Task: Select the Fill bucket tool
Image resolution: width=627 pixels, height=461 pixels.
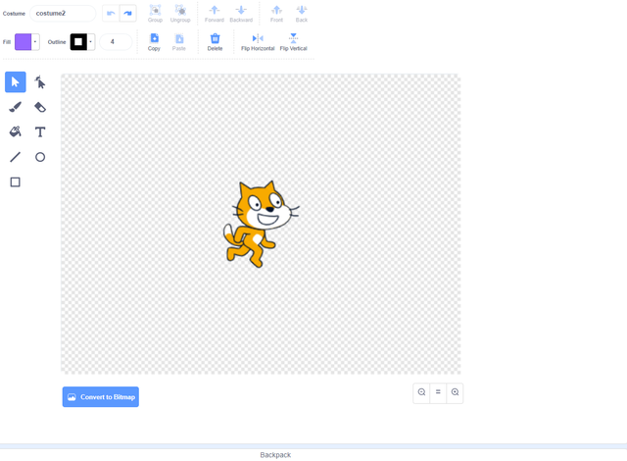Action: (16, 131)
